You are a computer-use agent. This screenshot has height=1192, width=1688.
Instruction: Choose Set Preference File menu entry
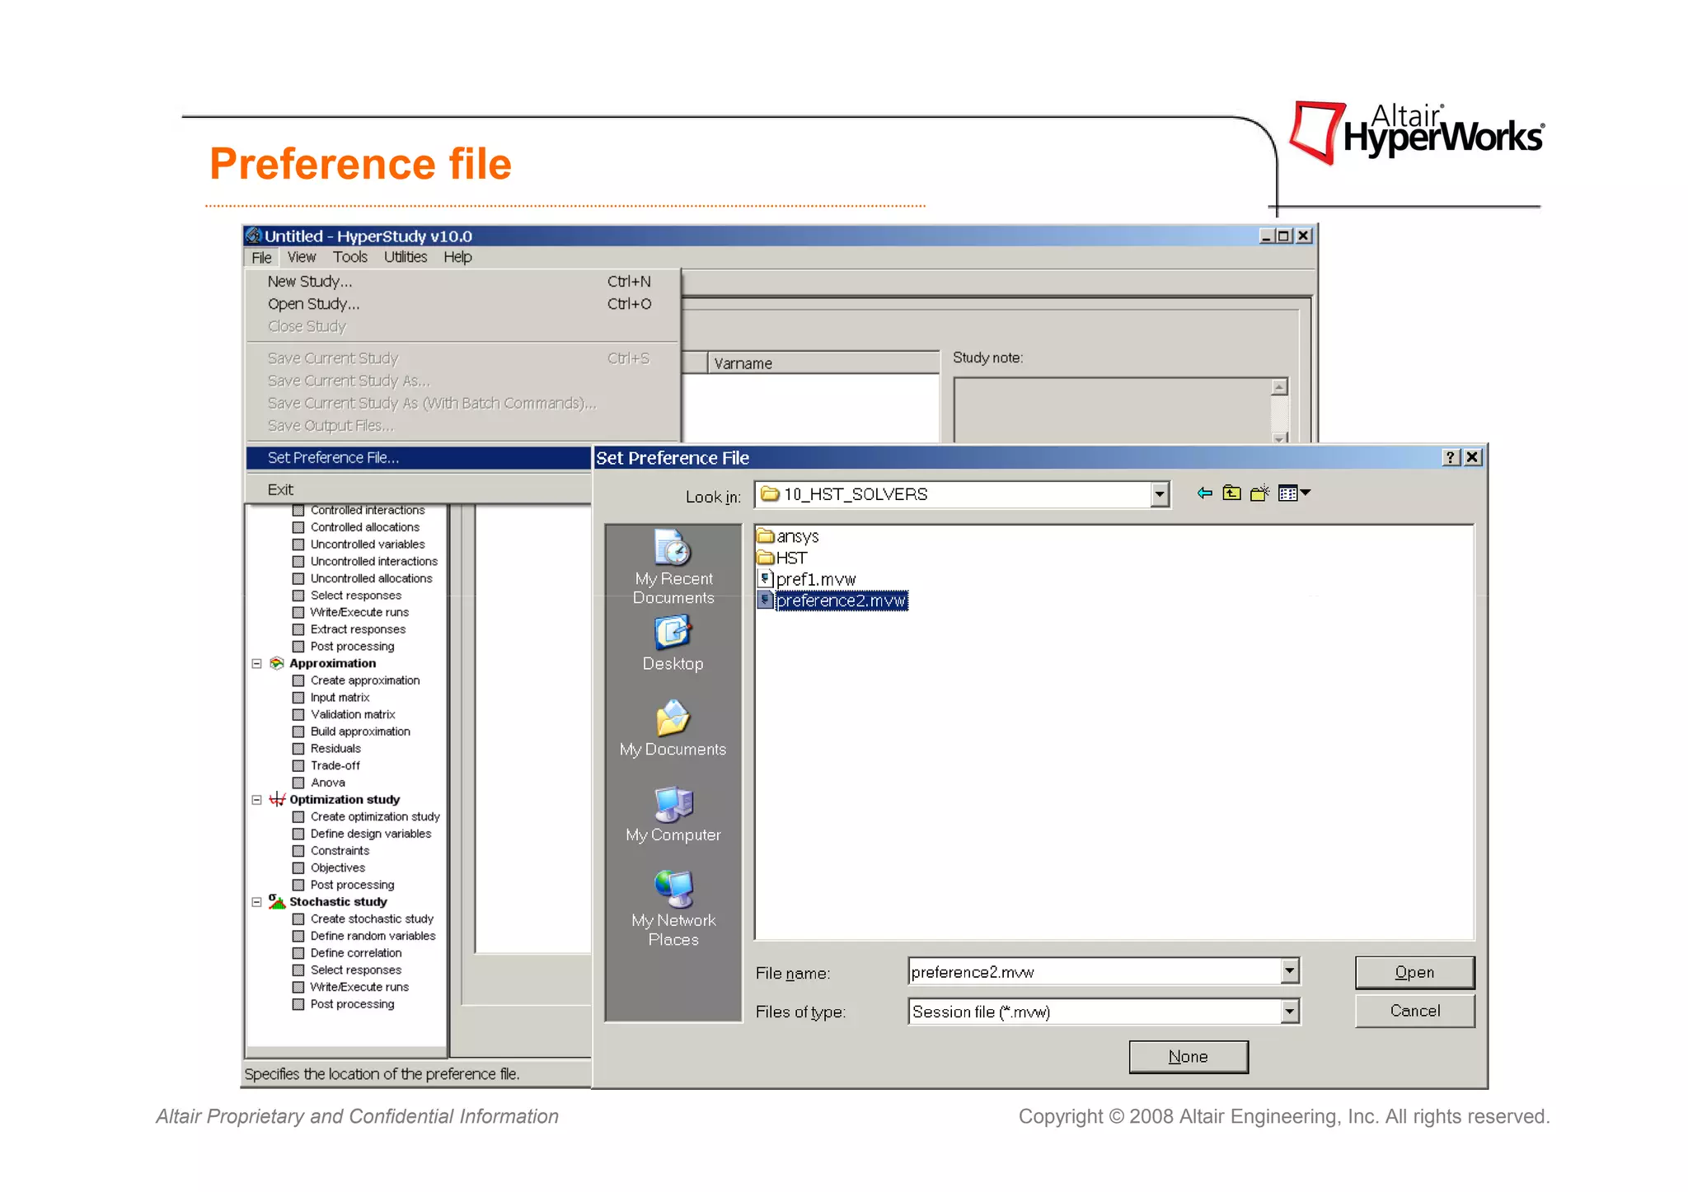[x=419, y=458]
